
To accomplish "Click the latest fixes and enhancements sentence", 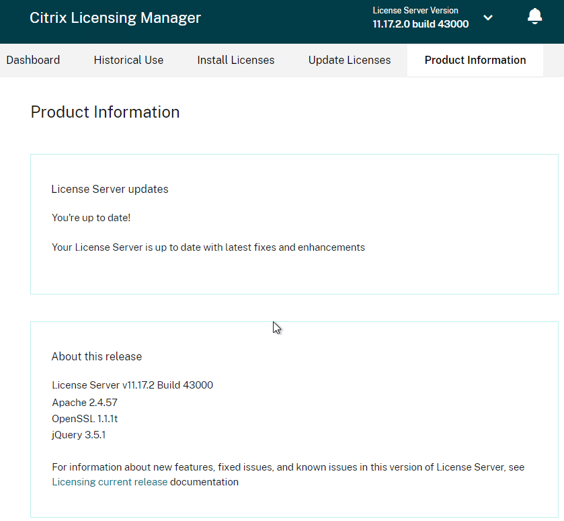I will click(x=208, y=247).
